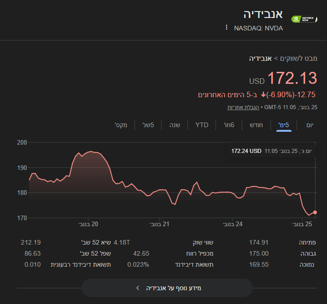Click the chevron in the more info button
The image size is (327, 304).
(138, 288)
